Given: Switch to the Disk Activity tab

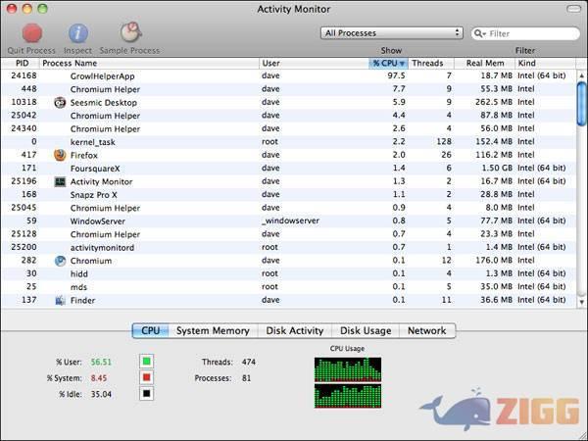Looking at the screenshot, I should pos(294,331).
